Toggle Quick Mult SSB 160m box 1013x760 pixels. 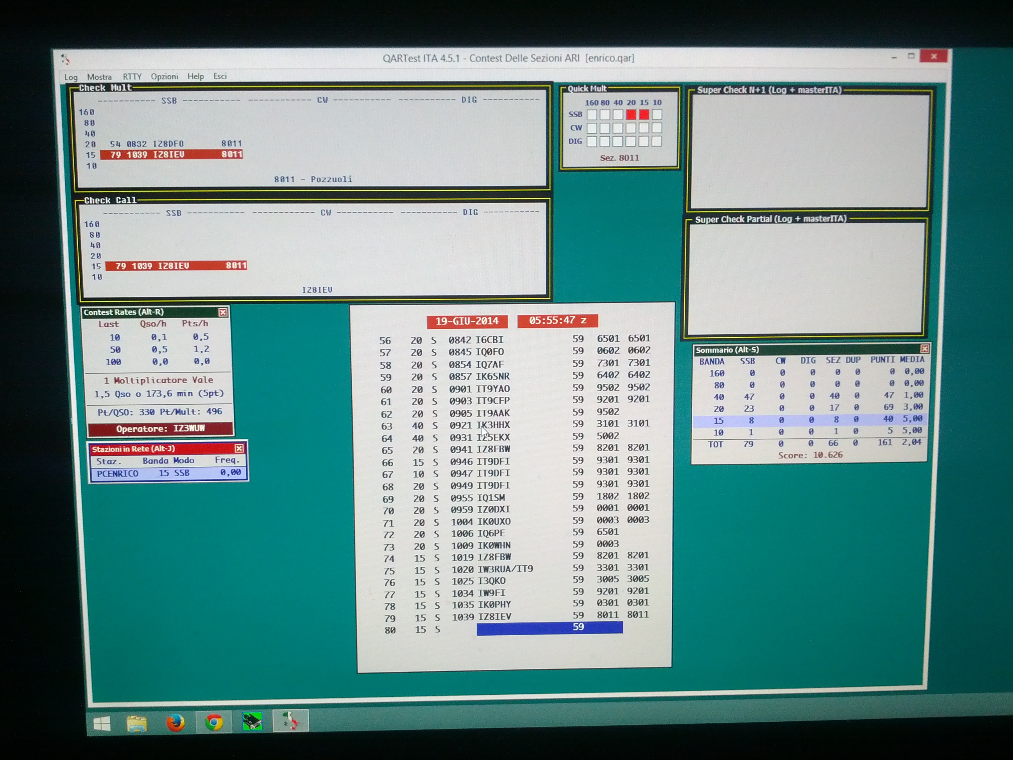[592, 115]
